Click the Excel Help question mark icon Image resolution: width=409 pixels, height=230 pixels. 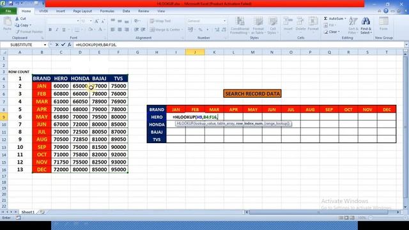click(x=386, y=11)
